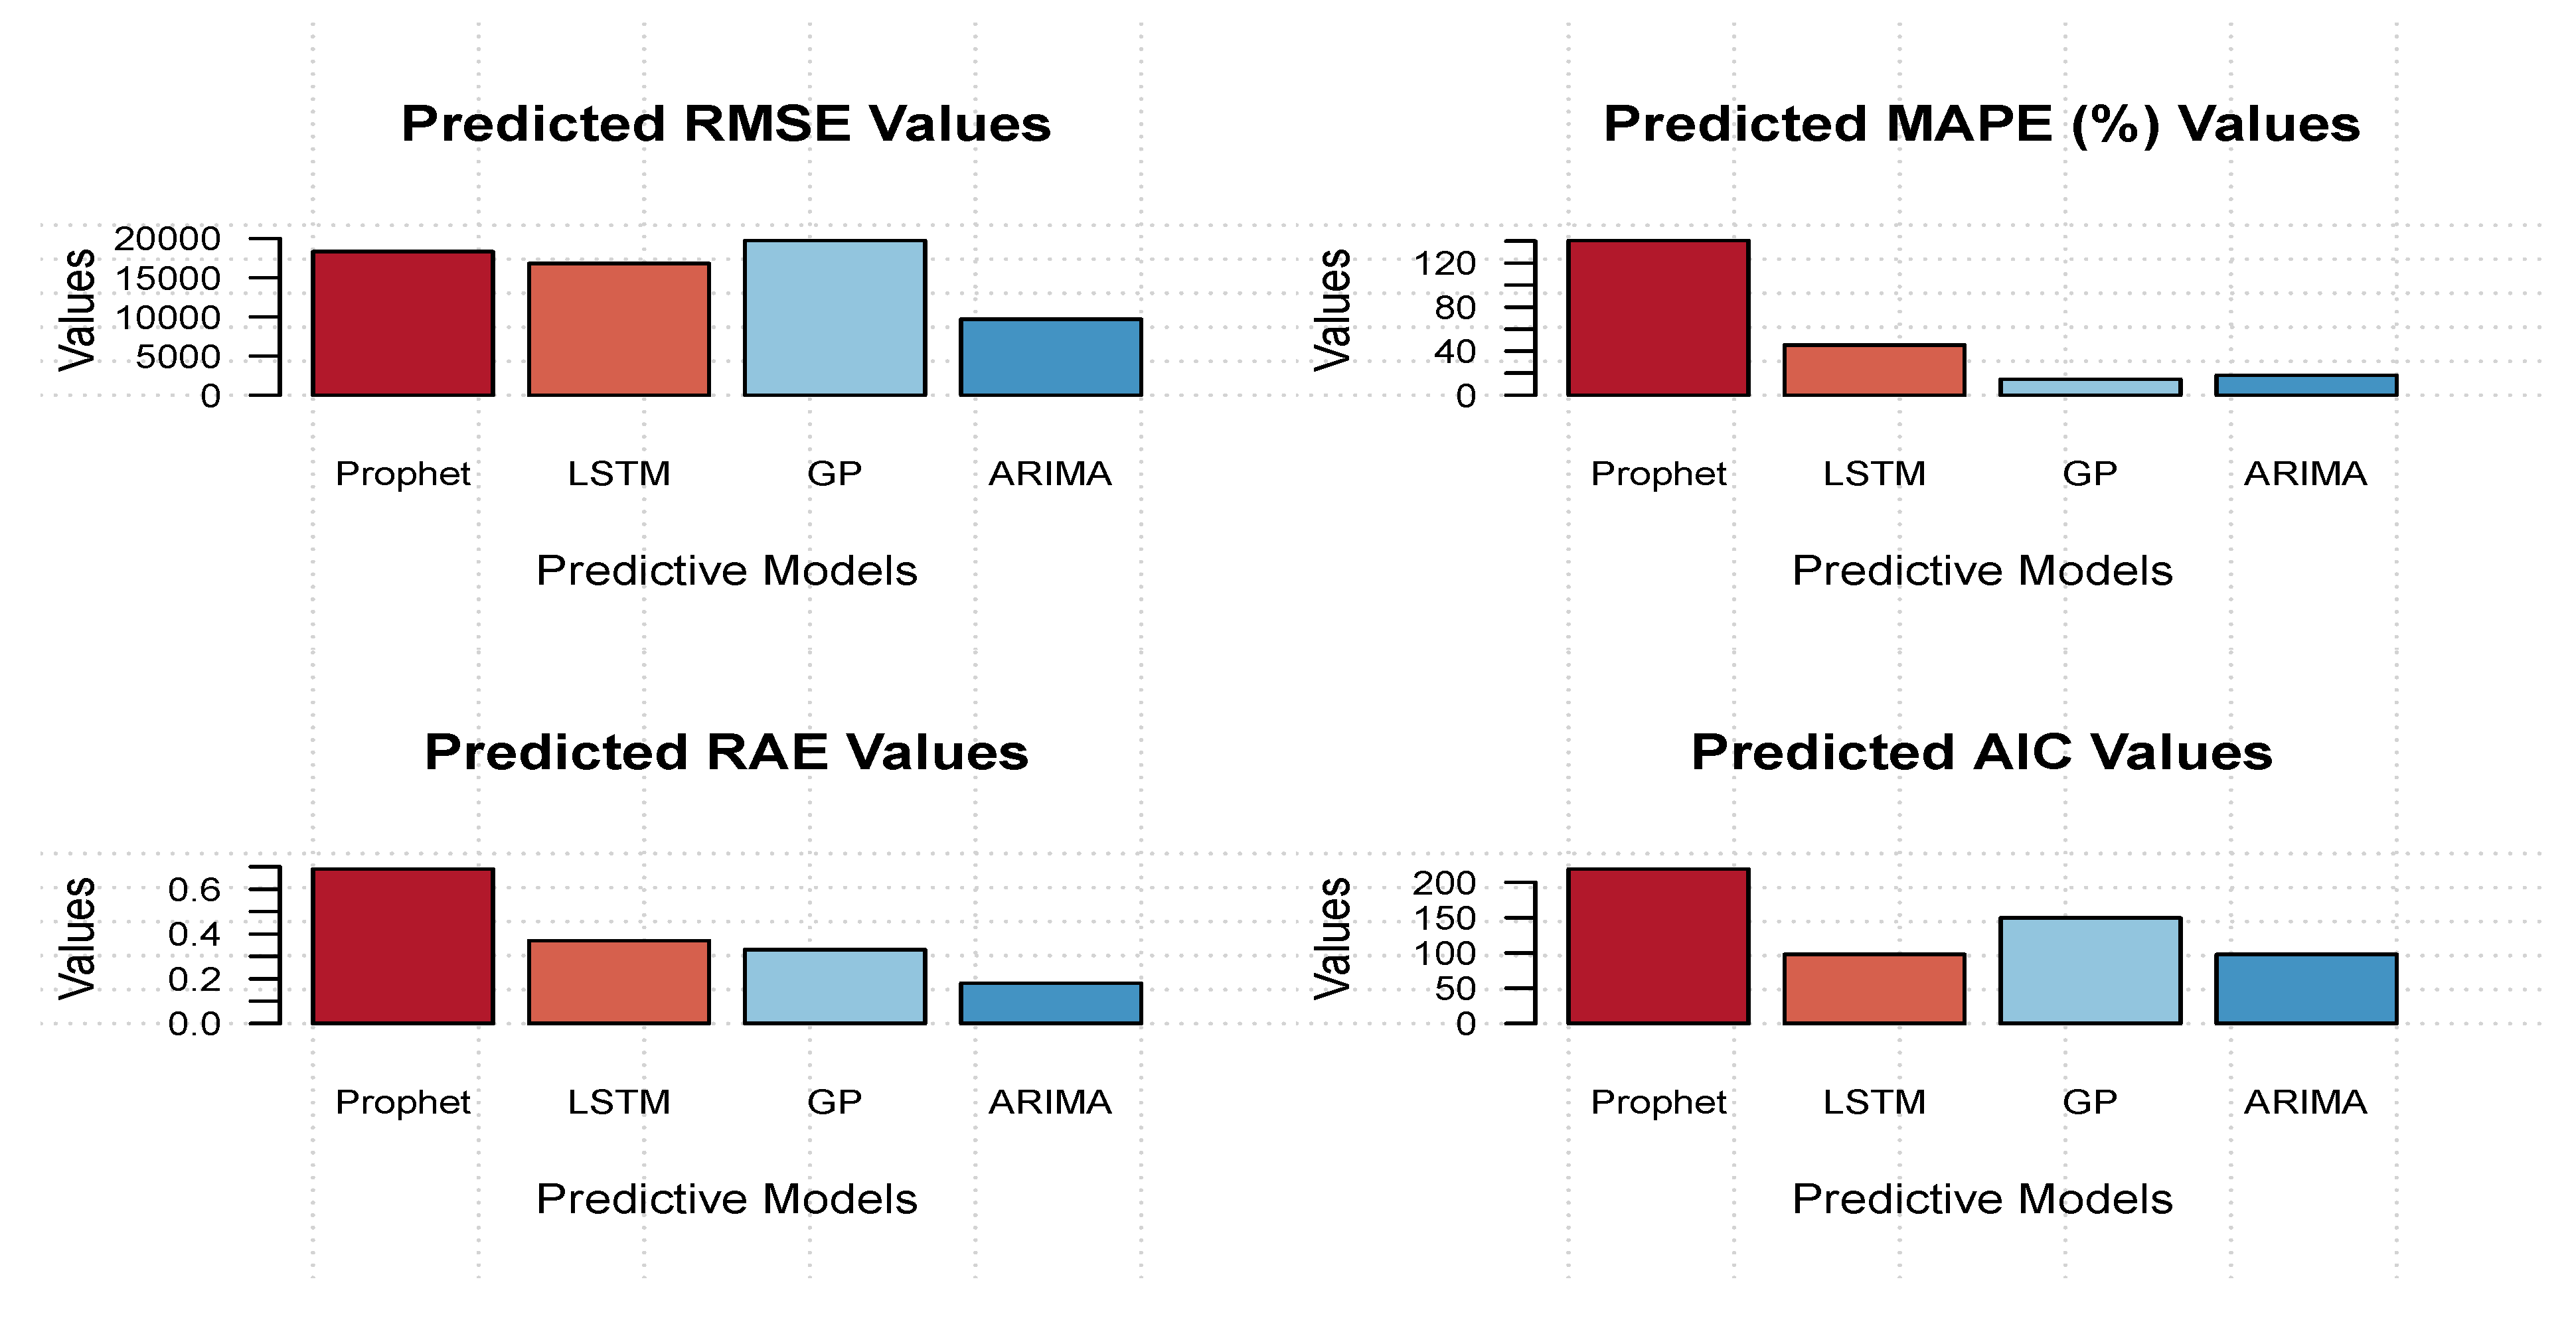
Task: Select the GP bar in the AIC chart
Action: click(x=2090, y=969)
